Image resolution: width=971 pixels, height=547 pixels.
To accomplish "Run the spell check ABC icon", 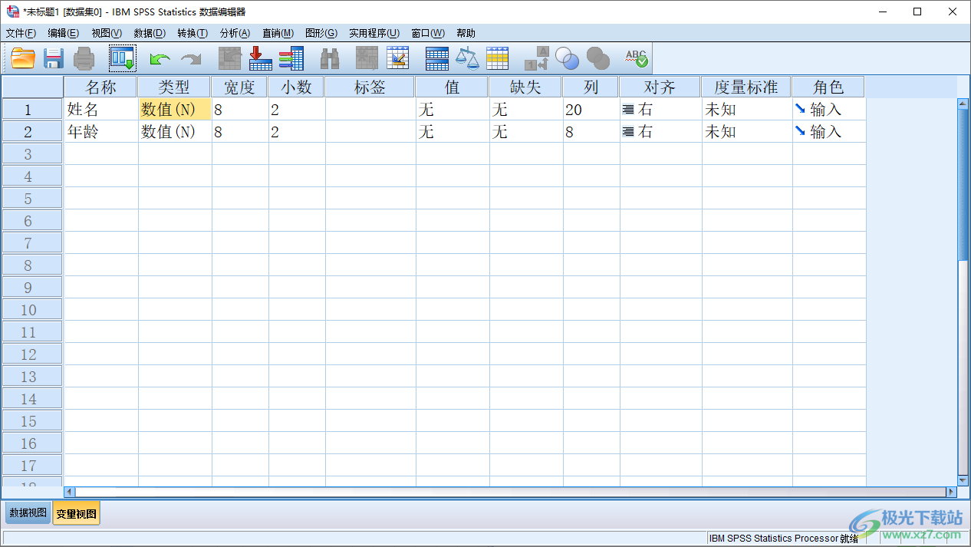I will pyautogui.click(x=636, y=58).
